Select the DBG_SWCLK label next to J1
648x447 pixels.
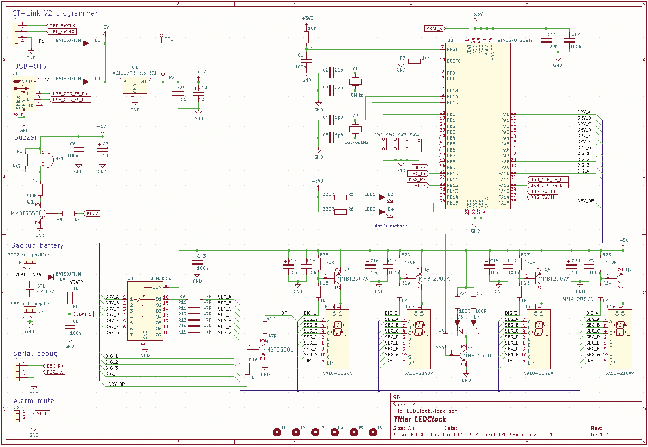[61, 26]
